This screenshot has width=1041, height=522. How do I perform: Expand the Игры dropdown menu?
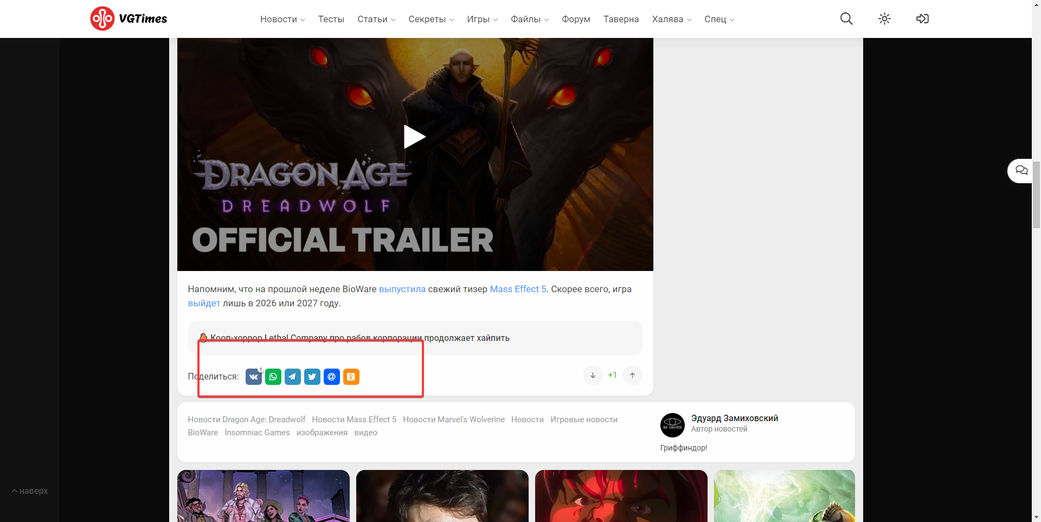tap(482, 20)
